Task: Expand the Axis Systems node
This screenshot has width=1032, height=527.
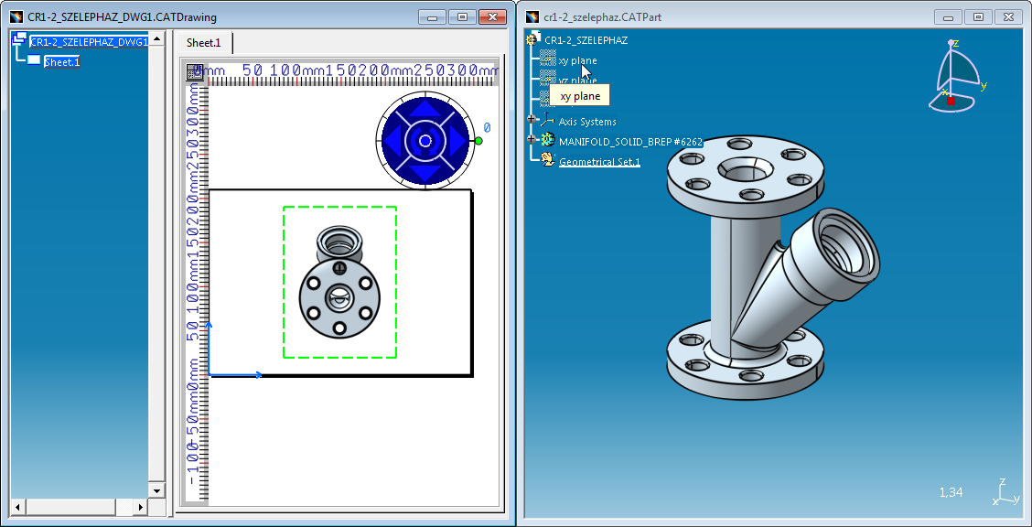Action: (532, 120)
